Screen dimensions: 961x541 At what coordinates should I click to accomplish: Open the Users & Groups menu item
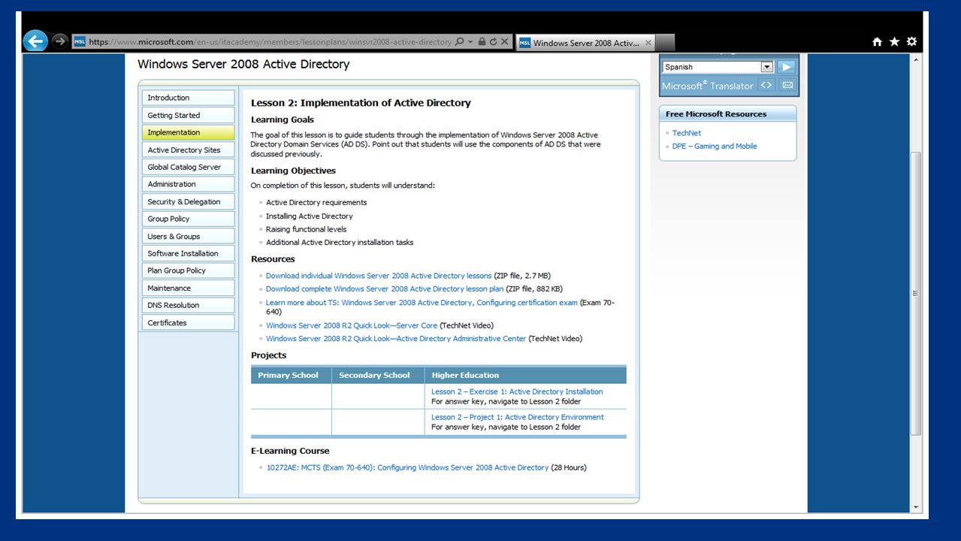188,236
